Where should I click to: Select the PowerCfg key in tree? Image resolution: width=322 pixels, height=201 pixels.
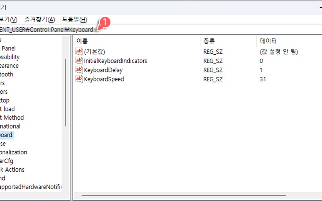point(6,161)
